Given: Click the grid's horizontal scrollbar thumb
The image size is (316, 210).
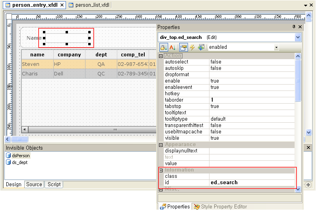Looking at the screenshot, I should tap(115, 129).
